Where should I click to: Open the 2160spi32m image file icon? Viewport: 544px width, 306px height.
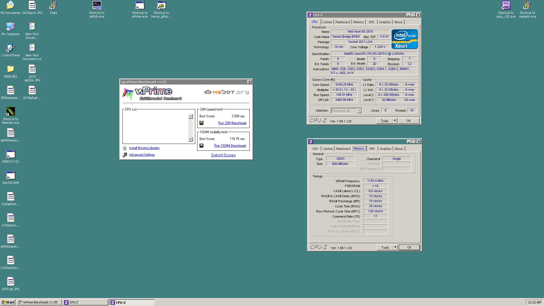pos(10,263)
